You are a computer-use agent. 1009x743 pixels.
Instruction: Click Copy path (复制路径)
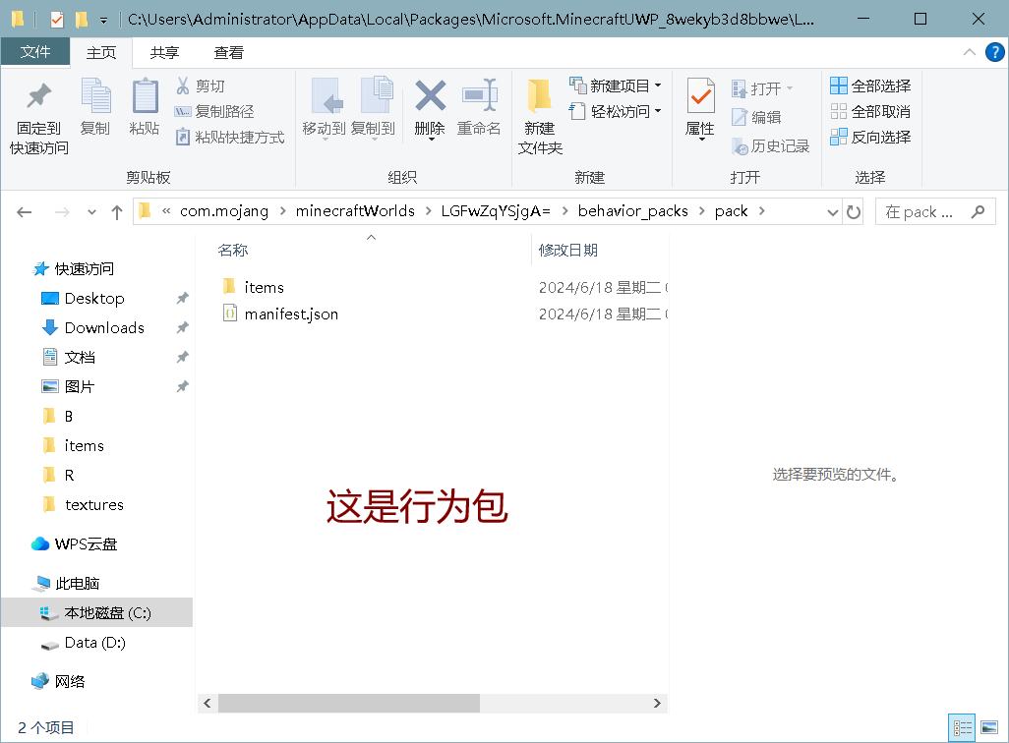click(215, 111)
